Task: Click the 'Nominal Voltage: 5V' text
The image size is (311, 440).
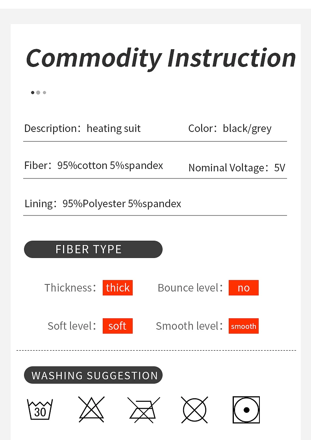Action: click(237, 168)
